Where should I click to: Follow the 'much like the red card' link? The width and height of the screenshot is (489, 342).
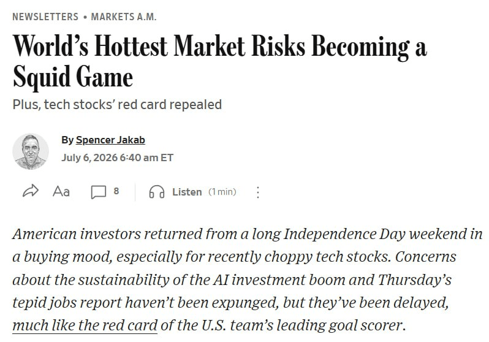click(85, 325)
